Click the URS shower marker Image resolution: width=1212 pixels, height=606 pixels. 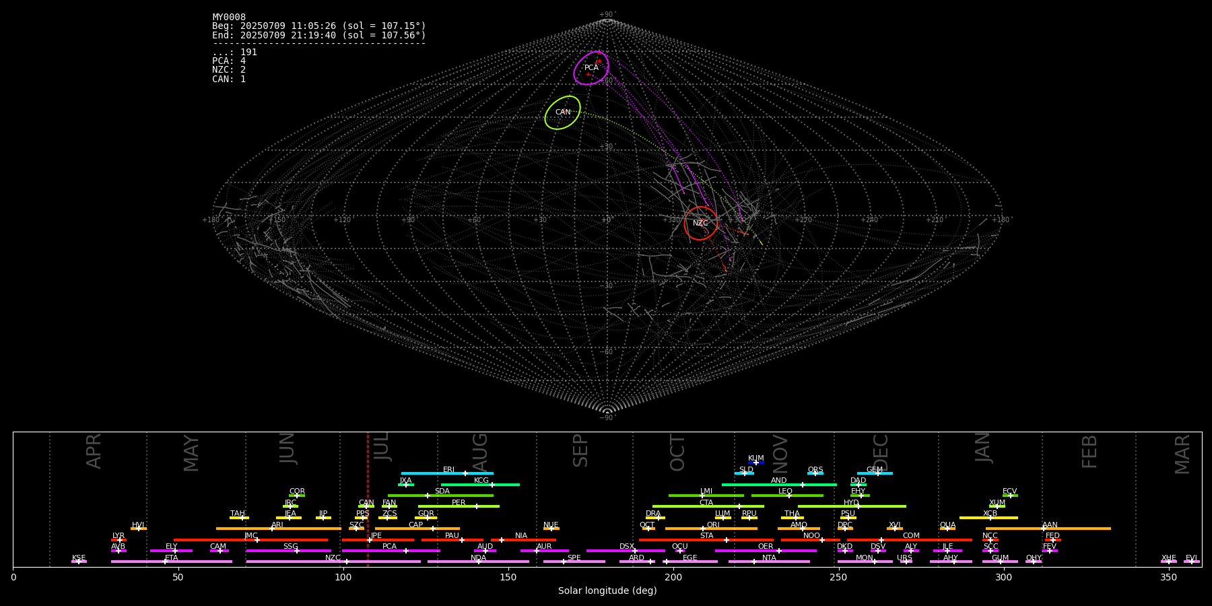coord(905,562)
